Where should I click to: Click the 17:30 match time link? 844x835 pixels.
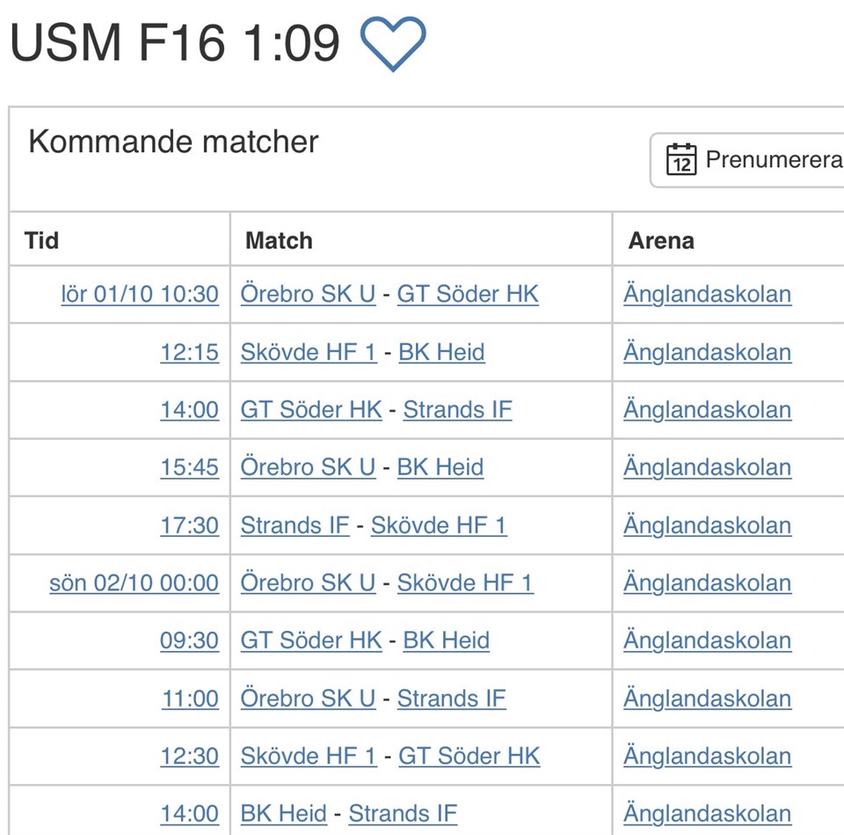(x=189, y=525)
